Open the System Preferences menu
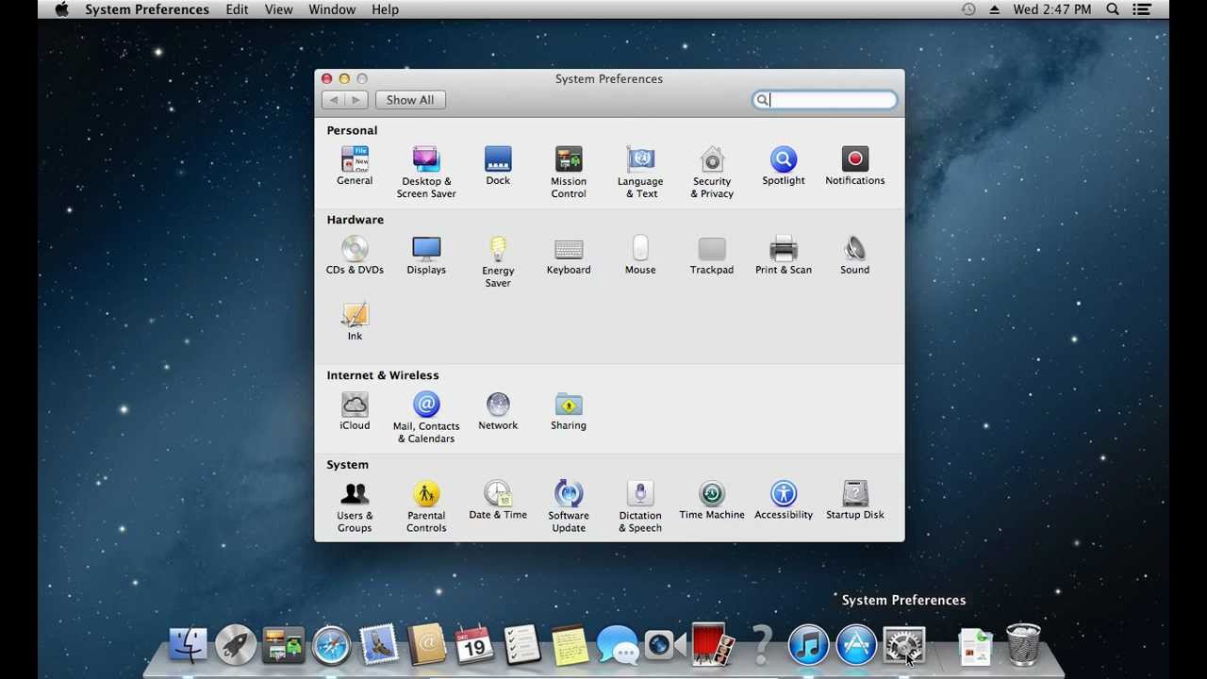The height and width of the screenshot is (679, 1207). tap(147, 9)
